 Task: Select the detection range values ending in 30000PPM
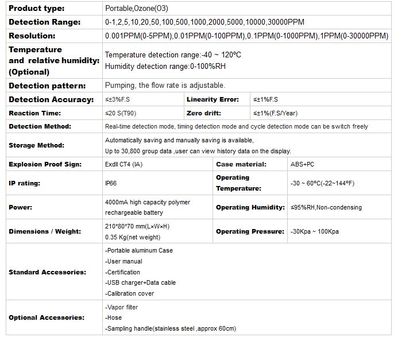coord(204,22)
